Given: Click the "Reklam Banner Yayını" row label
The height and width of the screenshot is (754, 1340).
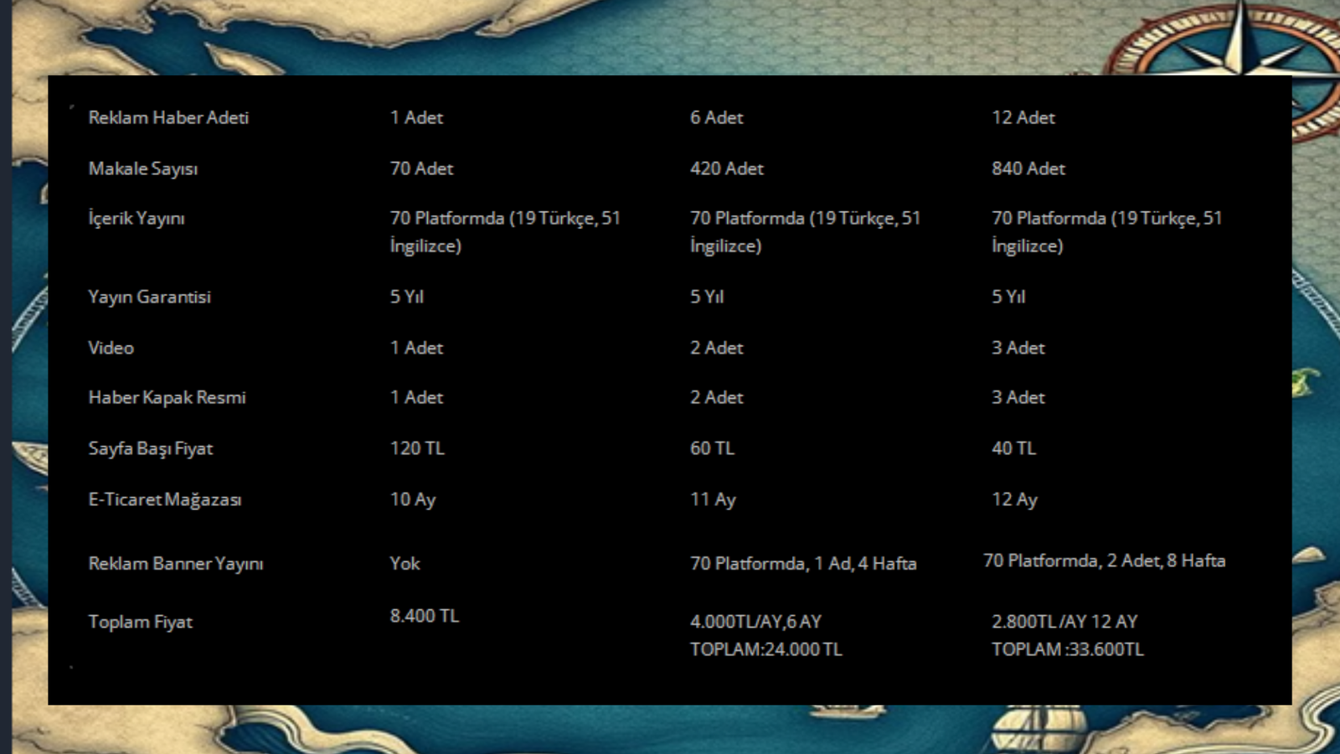Looking at the screenshot, I should pos(176,564).
